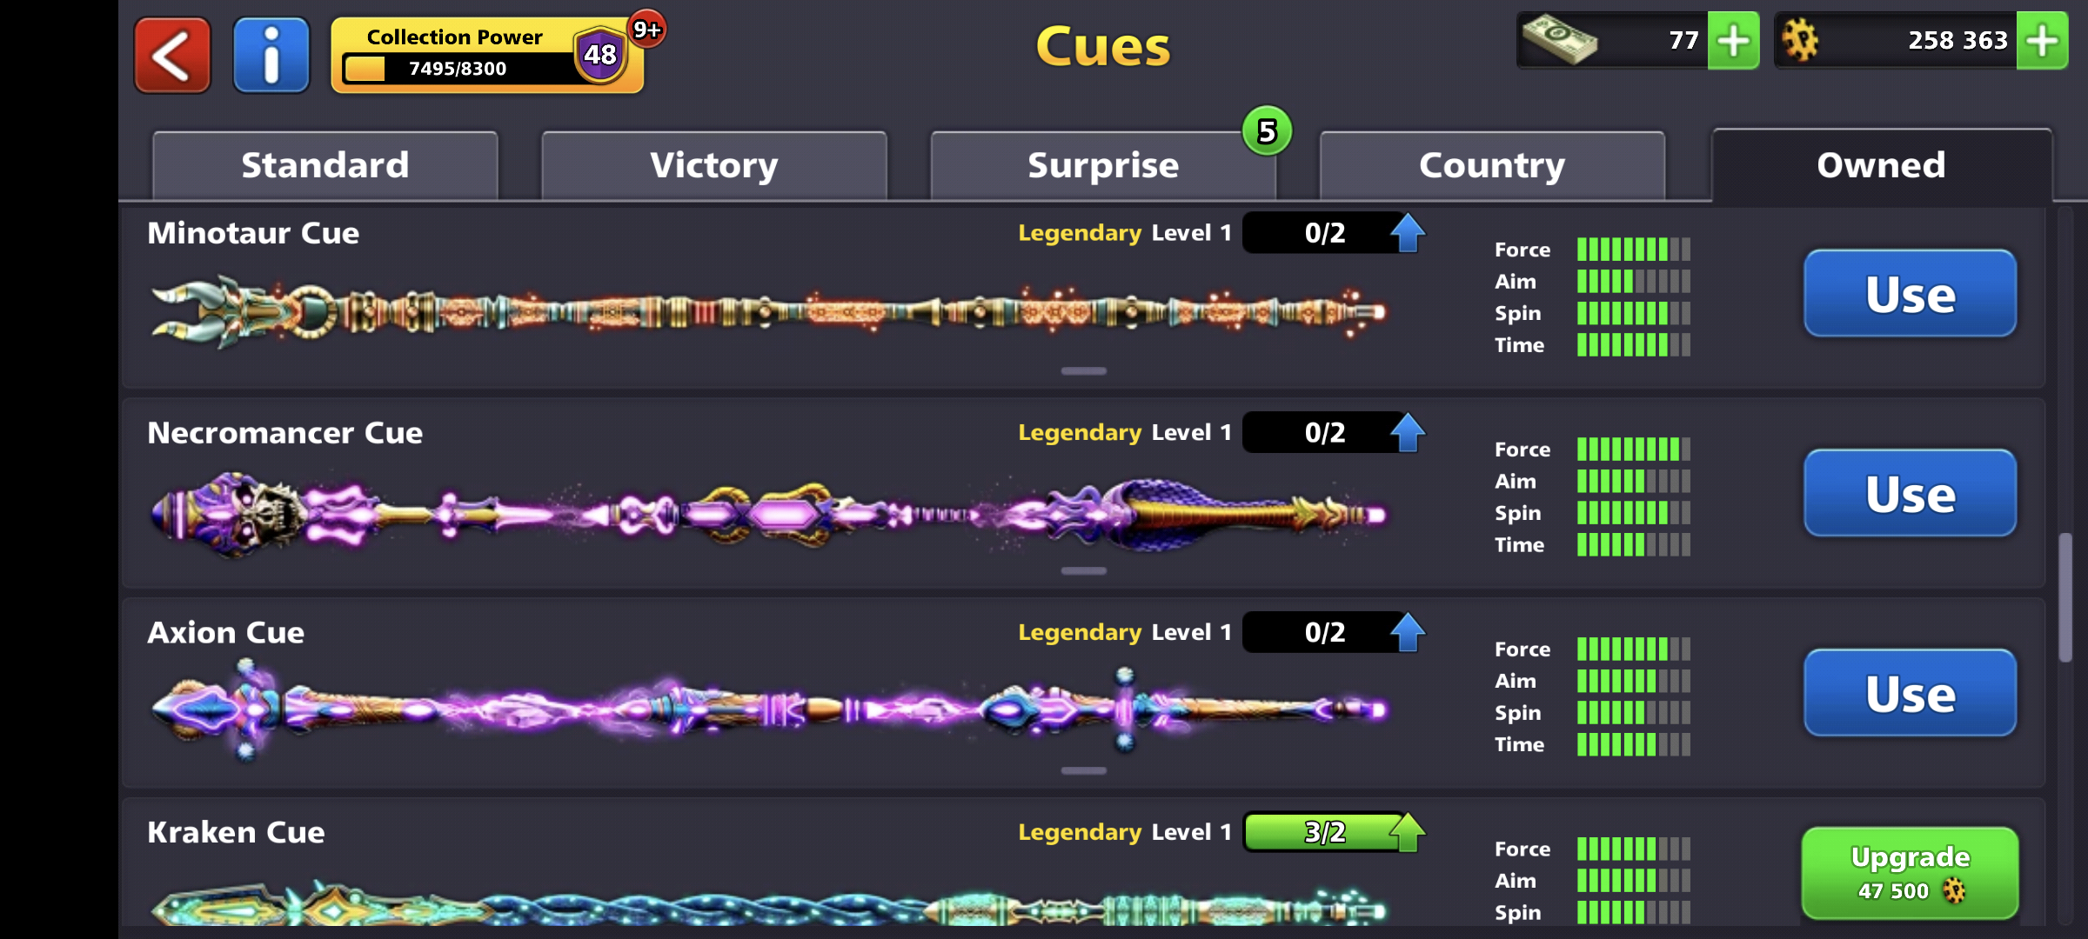Expand Necromancer Cue details handle

click(1084, 571)
